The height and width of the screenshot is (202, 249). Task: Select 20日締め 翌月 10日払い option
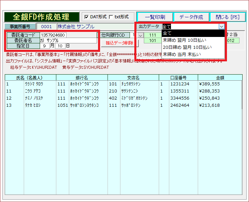pos(193,47)
